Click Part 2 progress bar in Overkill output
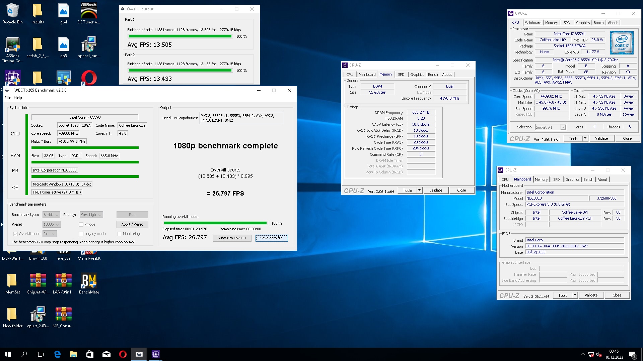The height and width of the screenshot is (361, 643). pyautogui.click(x=180, y=71)
